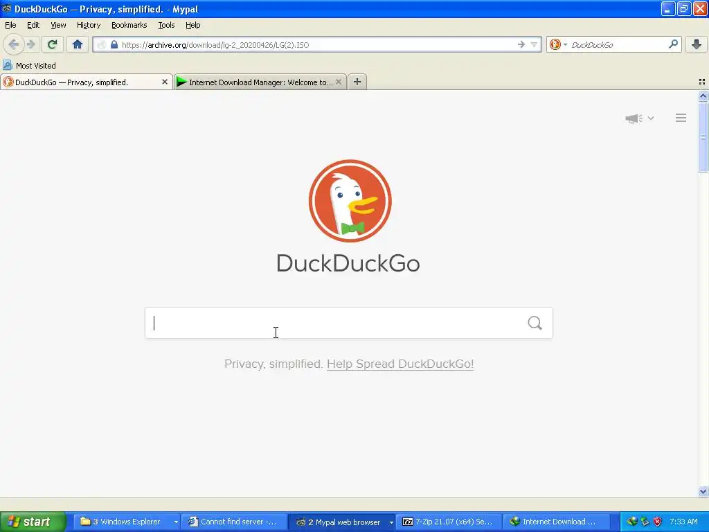Click the vertical scrollbar thumb
This screenshot has width=709, height=532.
[703, 136]
